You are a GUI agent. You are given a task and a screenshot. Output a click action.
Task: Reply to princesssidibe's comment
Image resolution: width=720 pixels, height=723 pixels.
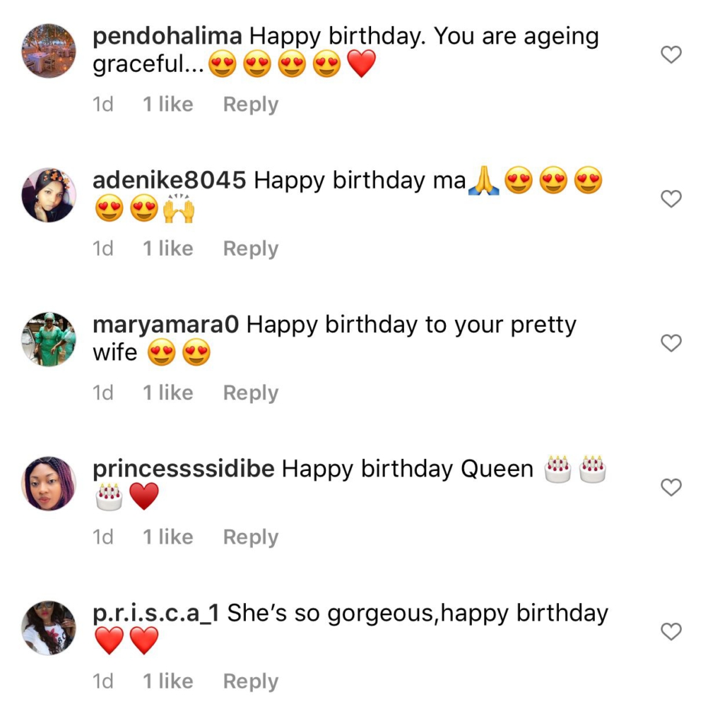pos(250,537)
